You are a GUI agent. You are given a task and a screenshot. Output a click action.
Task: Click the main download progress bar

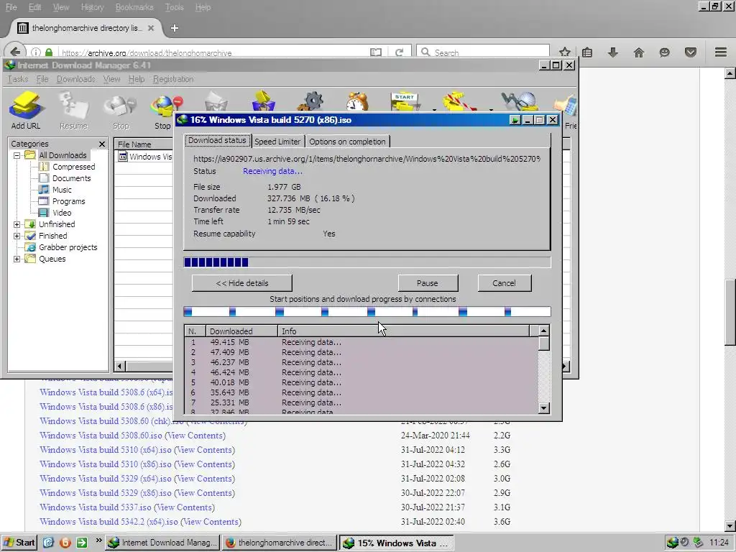click(x=367, y=262)
